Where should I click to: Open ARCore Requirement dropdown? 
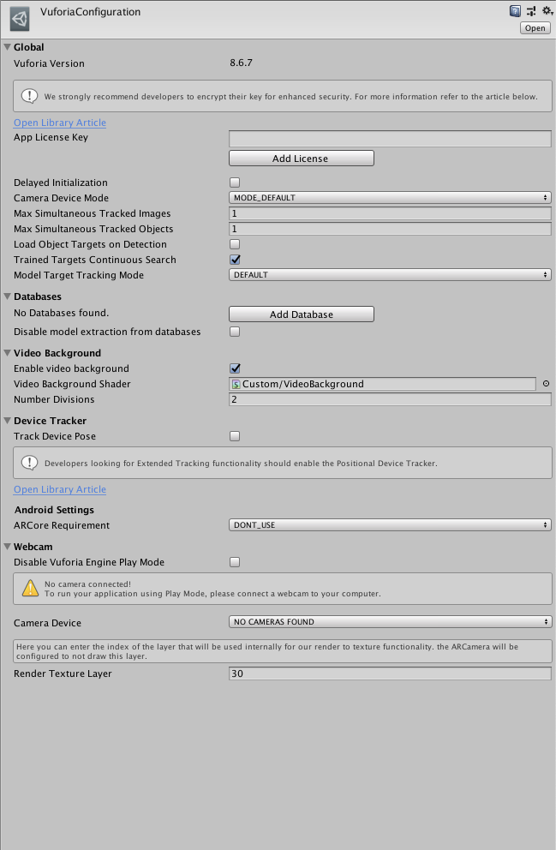click(390, 524)
